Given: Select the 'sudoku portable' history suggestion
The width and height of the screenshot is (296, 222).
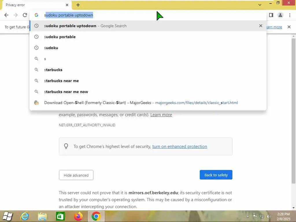Looking at the screenshot, I should [148, 37].
